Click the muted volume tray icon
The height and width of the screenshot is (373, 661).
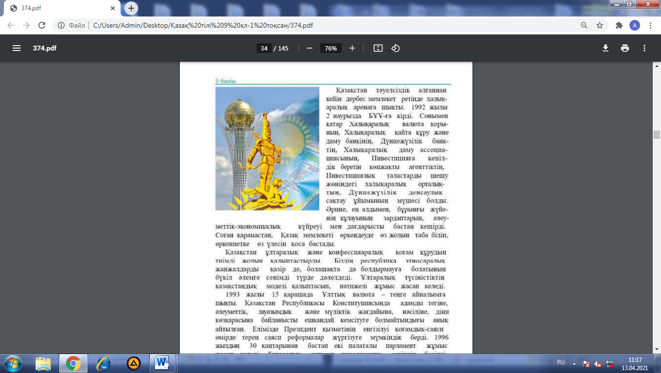pyautogui.click(x=598, y=363)
